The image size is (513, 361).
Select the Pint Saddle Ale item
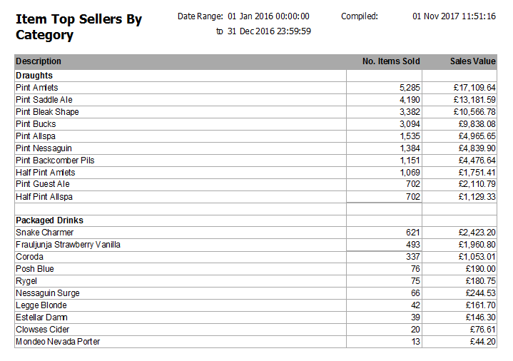[44, 100]
